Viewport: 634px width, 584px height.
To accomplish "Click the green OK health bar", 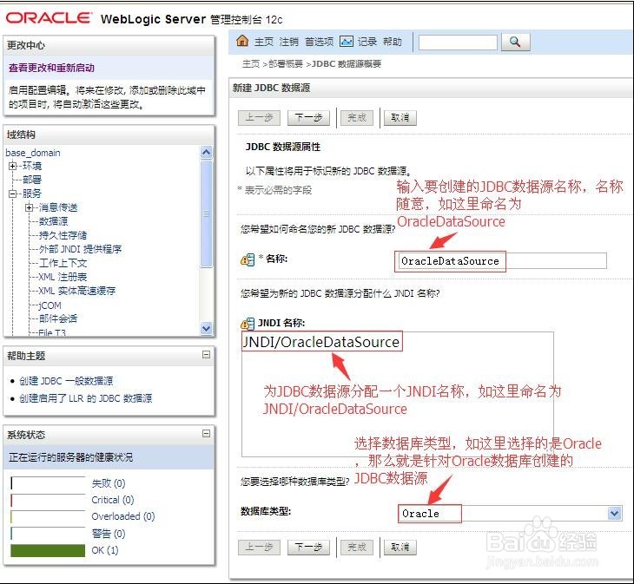I will coord(48,550).
